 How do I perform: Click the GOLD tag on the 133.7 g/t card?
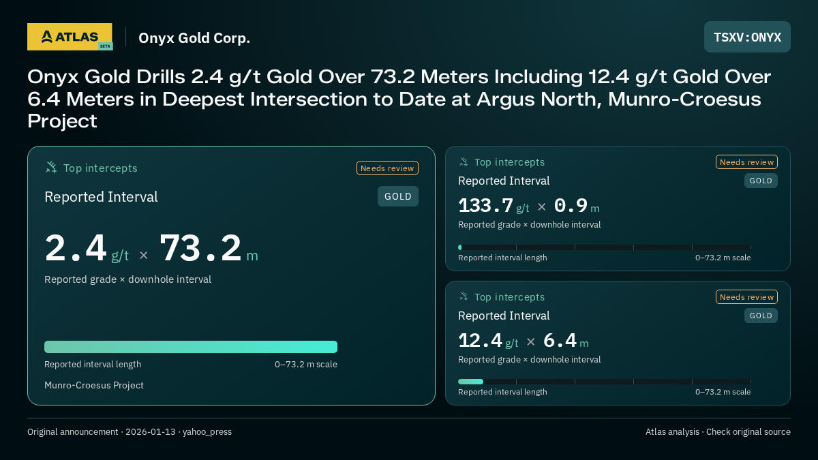761,181
